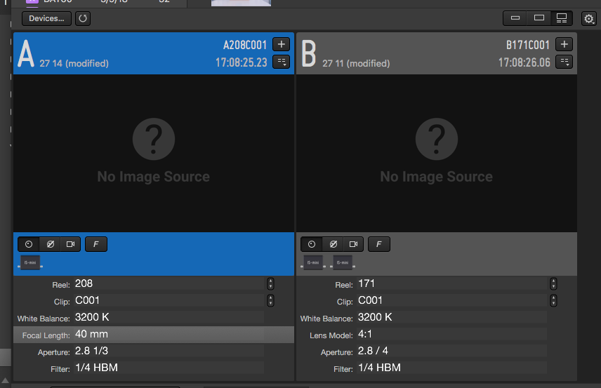Edit the Clip field in slot A

click(x=169, y=301)
